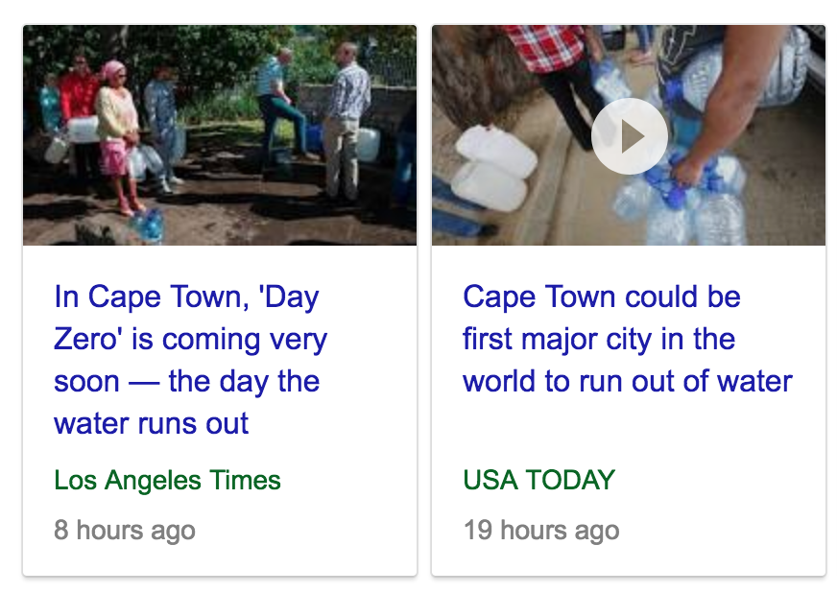Click the arm carrying bottles in video thumbnail
The width and height of the screenshot is (837, 593).
coord(731,102)
